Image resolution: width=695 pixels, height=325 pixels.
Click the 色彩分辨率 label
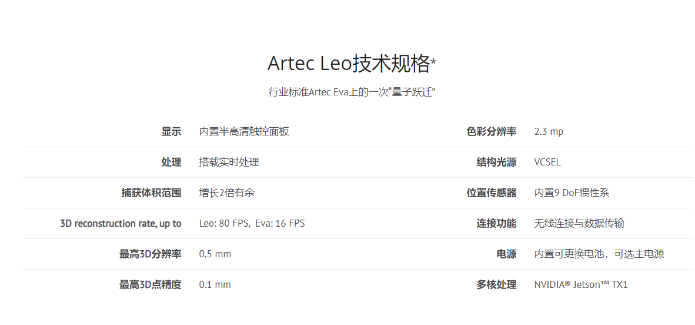coord(492,131)
